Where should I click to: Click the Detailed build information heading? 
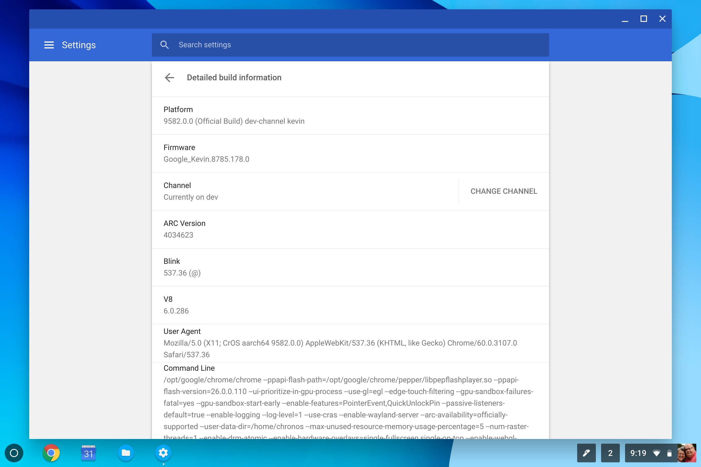pos(234,77)
